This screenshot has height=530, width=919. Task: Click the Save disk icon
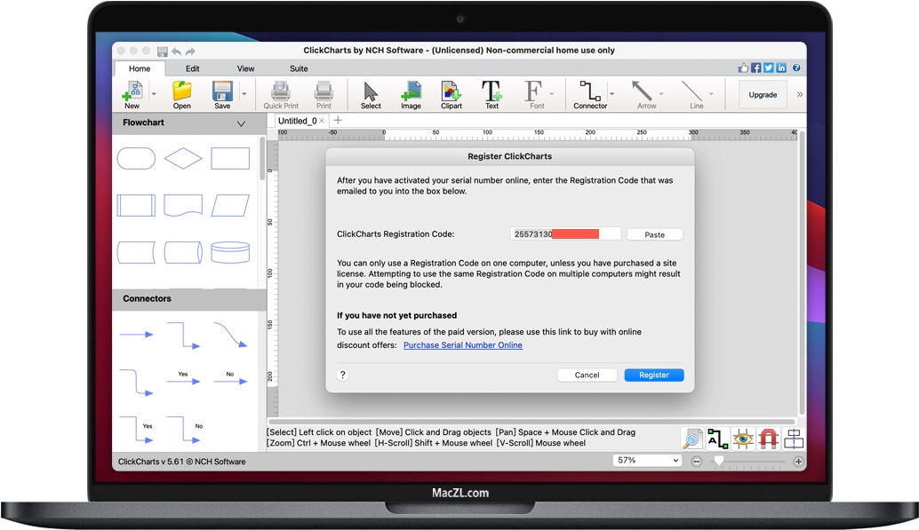click(x=221, y=91)
